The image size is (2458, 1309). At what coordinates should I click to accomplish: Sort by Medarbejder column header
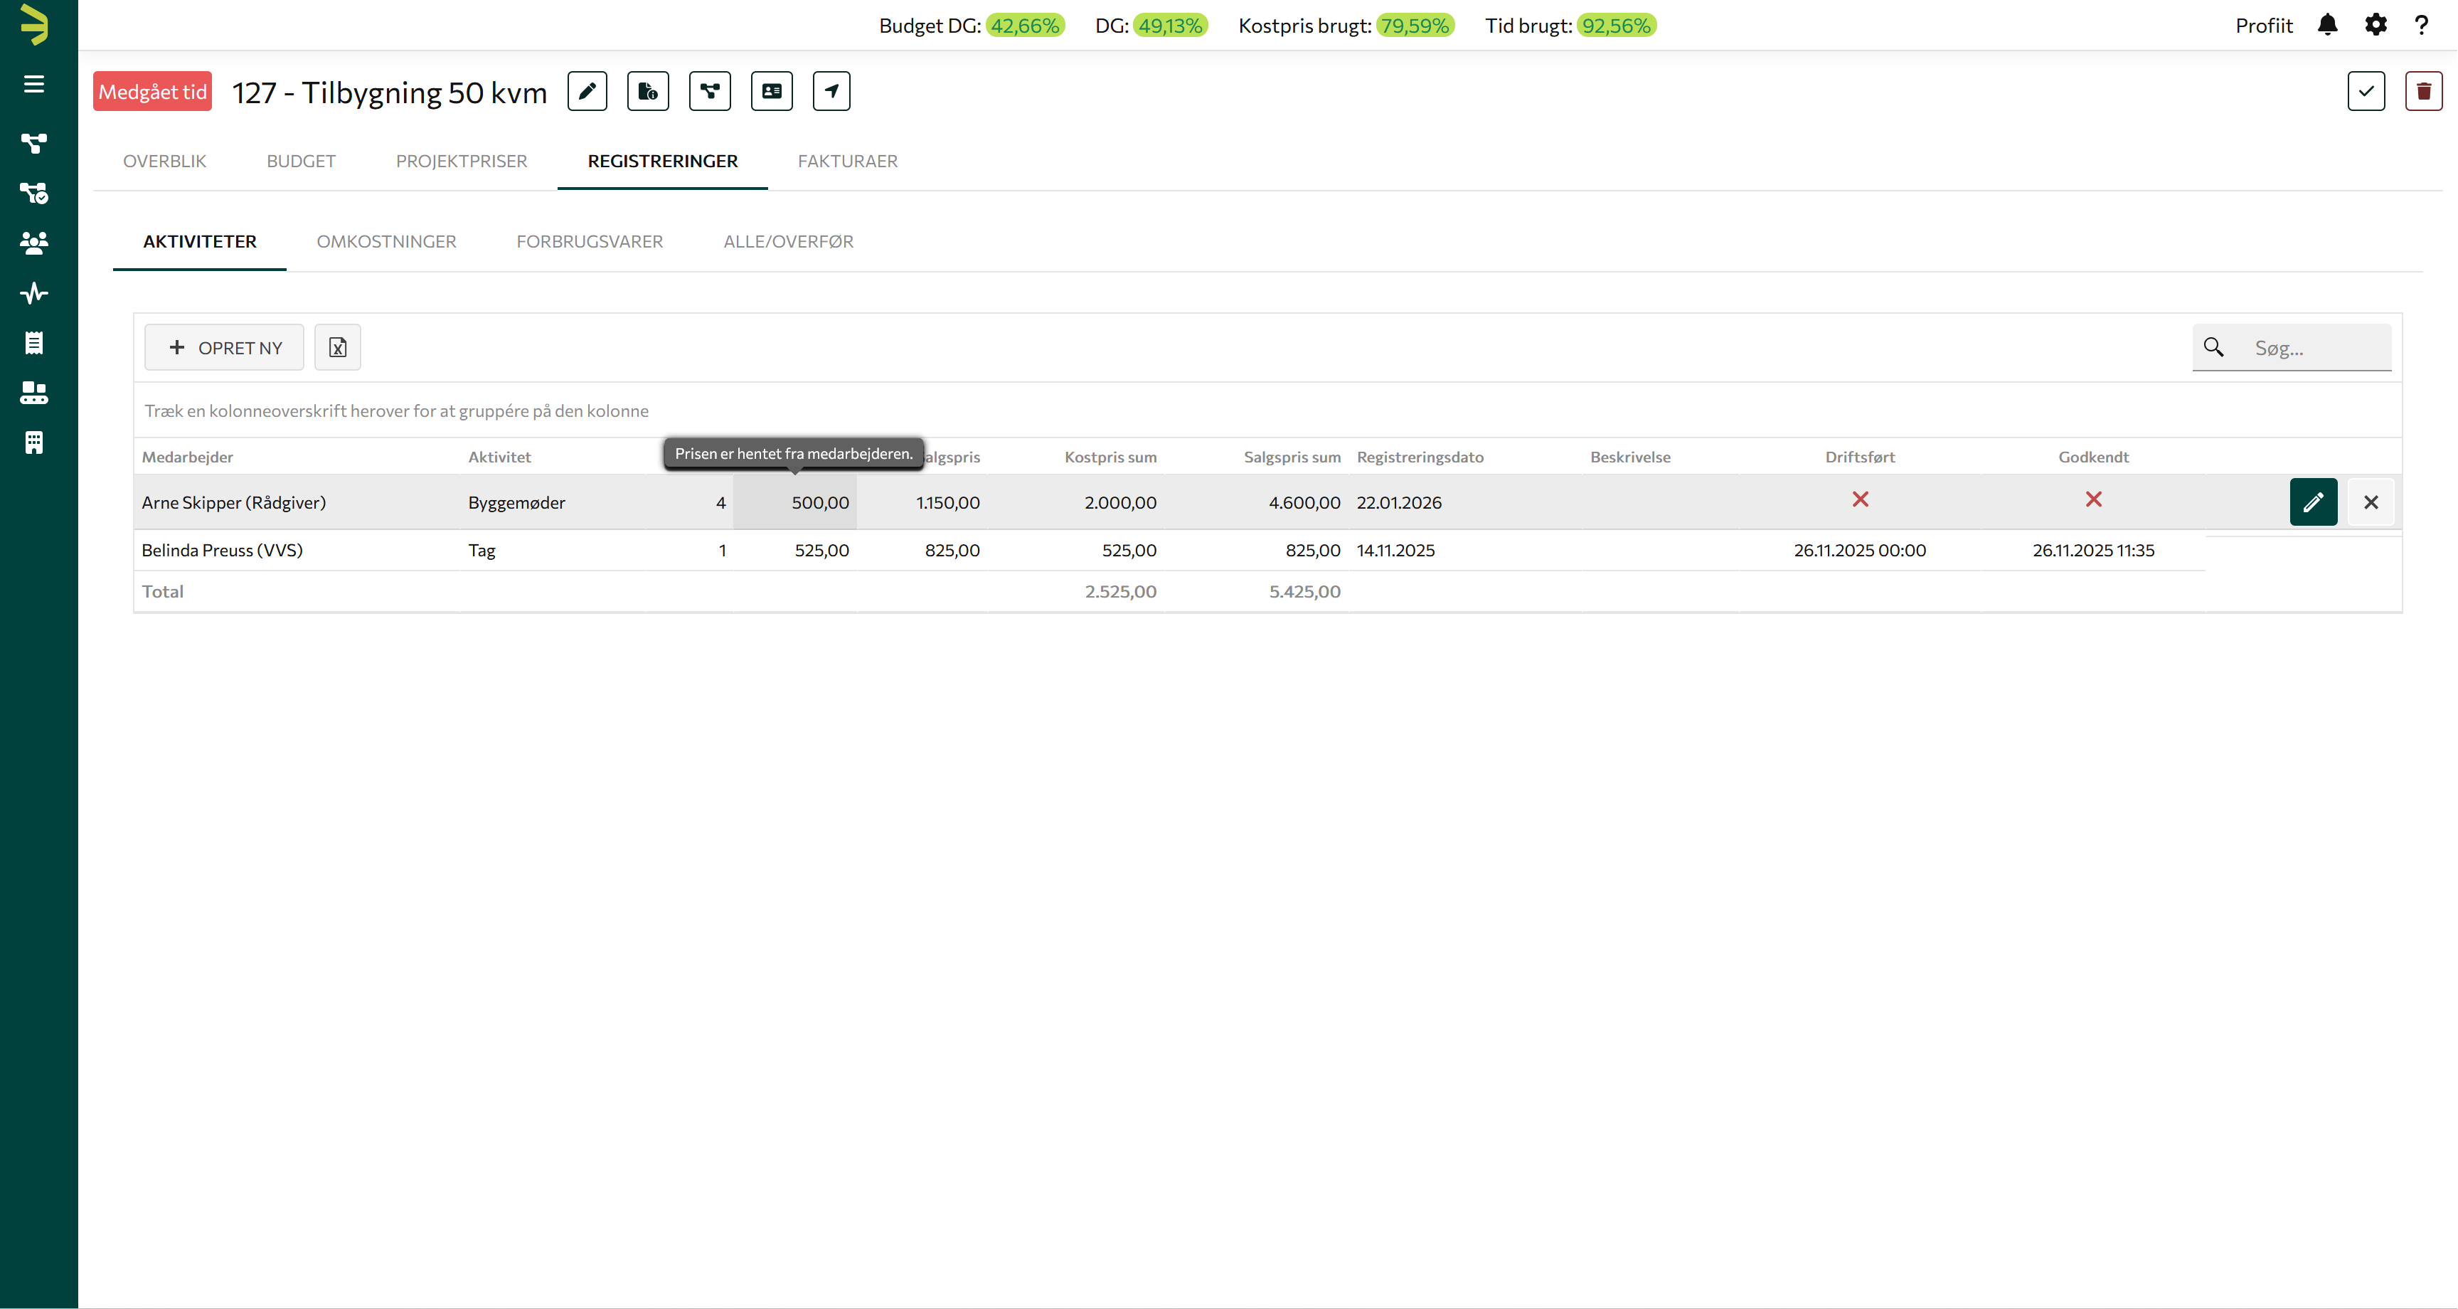(x=188, y=457)
